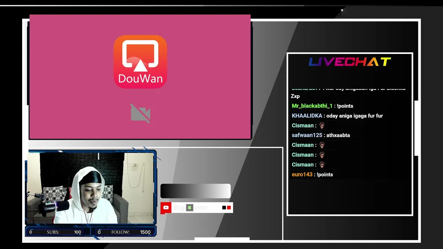This screenshot has height=249, width=443.
Task: Click the green Kick logo in banner
Action: pos(189,207)
